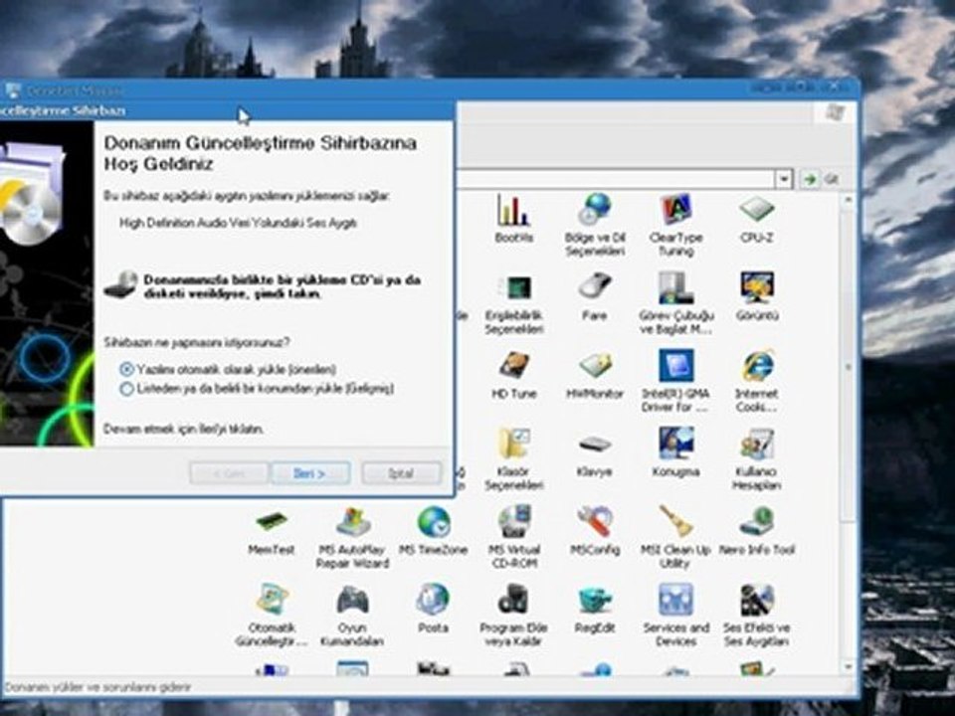
Task: Click the address bar input field
Action: (615, 180)
